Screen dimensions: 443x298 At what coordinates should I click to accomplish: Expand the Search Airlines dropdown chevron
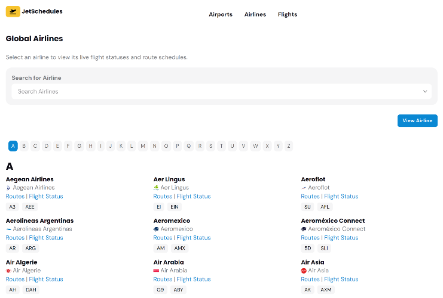tap(425, 92)
